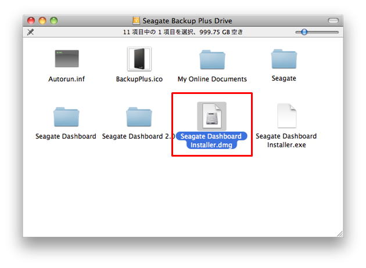The height and width of the screenshot is (268, 366).
Task: Click the My Online Documents name label
Action: click(x=212, y=79)
